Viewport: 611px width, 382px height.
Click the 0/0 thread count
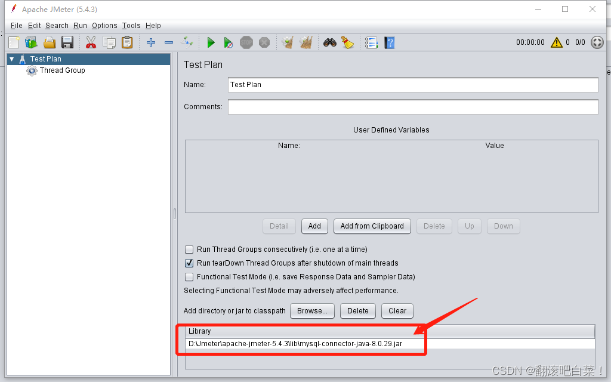point(580,42)
